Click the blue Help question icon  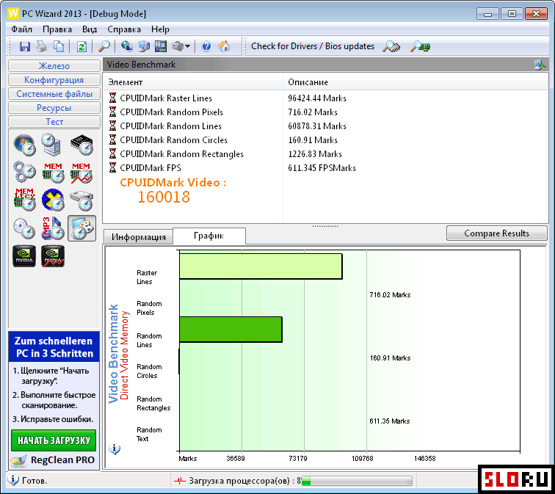coord(206,46)
